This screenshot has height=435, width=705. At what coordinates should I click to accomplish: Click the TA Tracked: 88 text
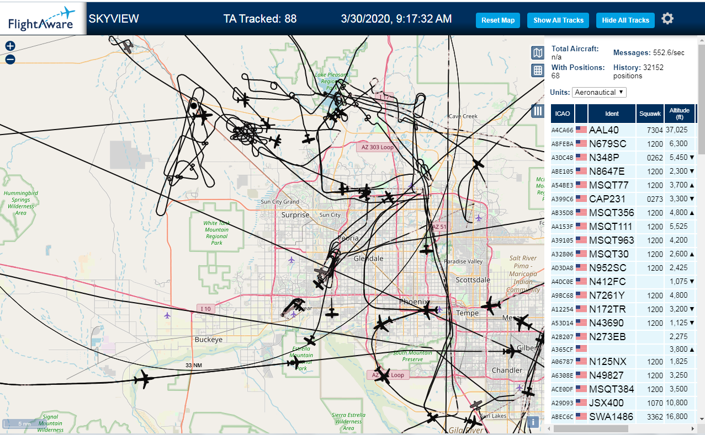260,19
